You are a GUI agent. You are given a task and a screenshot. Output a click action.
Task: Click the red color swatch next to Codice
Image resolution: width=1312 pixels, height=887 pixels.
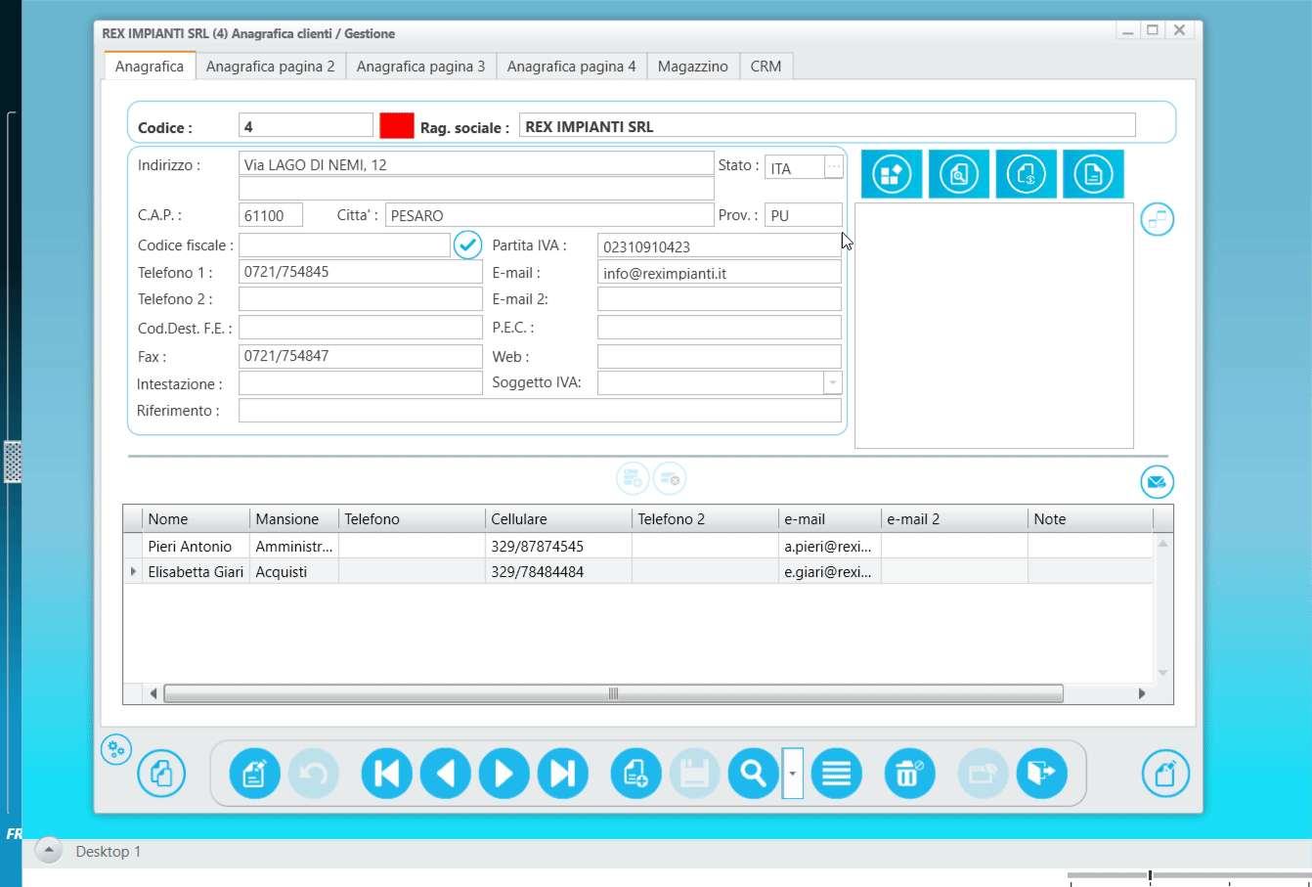(397, 126)
